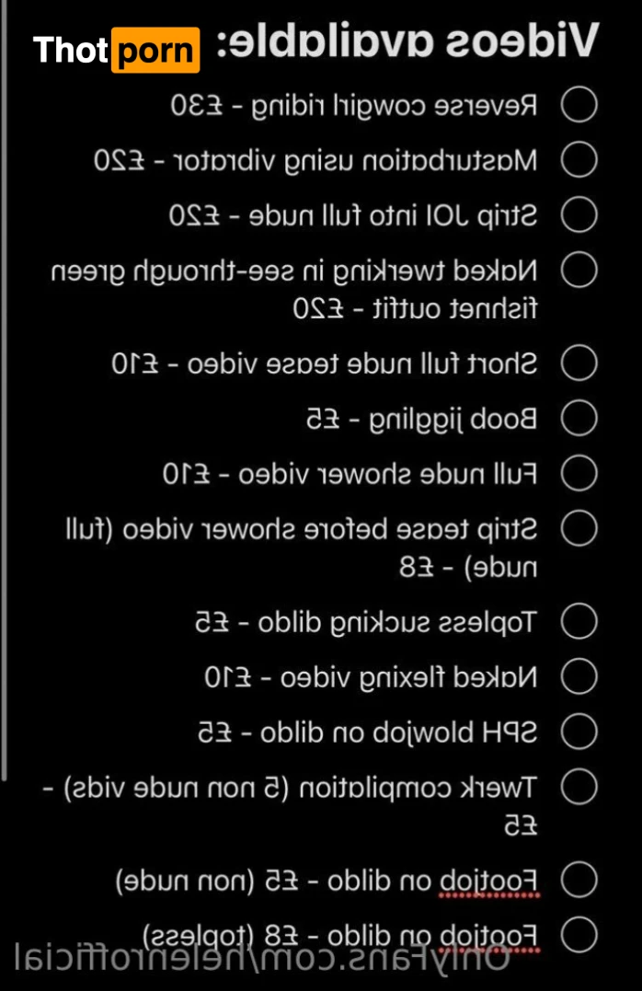Select the 'Reverse cowgirl riding - £30' radio button
Image resolution: width=642 pixels, height=991 pixels.
coord(580,106)
